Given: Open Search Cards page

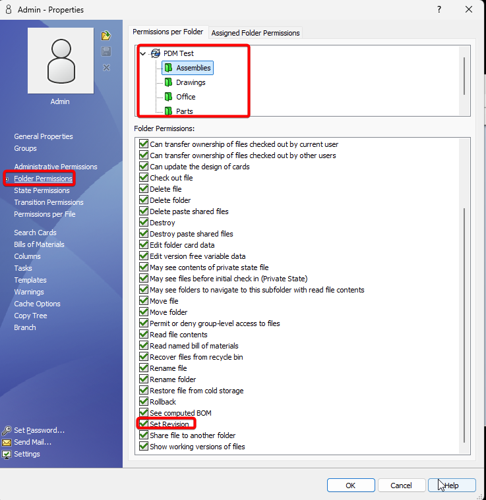Looking at the screenshot, I should [35, 233].
